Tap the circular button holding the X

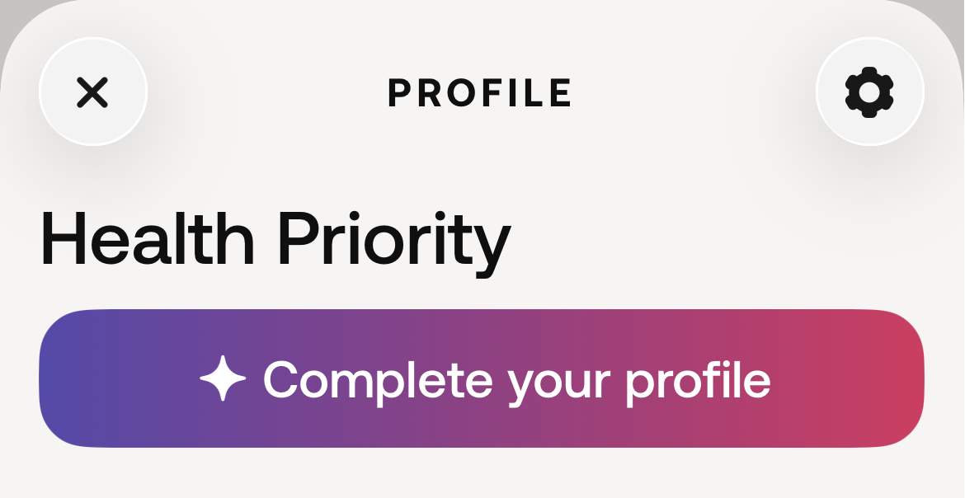point(93,92)
